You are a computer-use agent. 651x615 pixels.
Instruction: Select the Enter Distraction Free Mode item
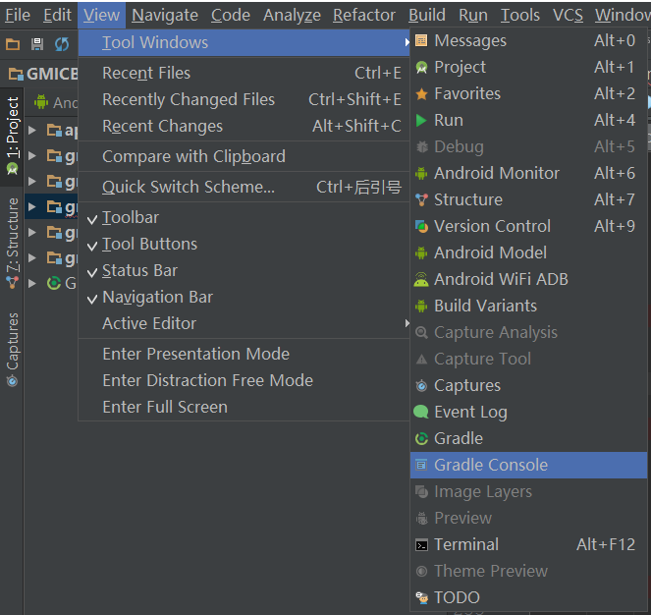coord(244,380)
